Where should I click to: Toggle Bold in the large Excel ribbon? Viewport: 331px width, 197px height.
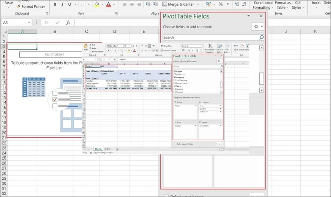click(x=55, y=4)
